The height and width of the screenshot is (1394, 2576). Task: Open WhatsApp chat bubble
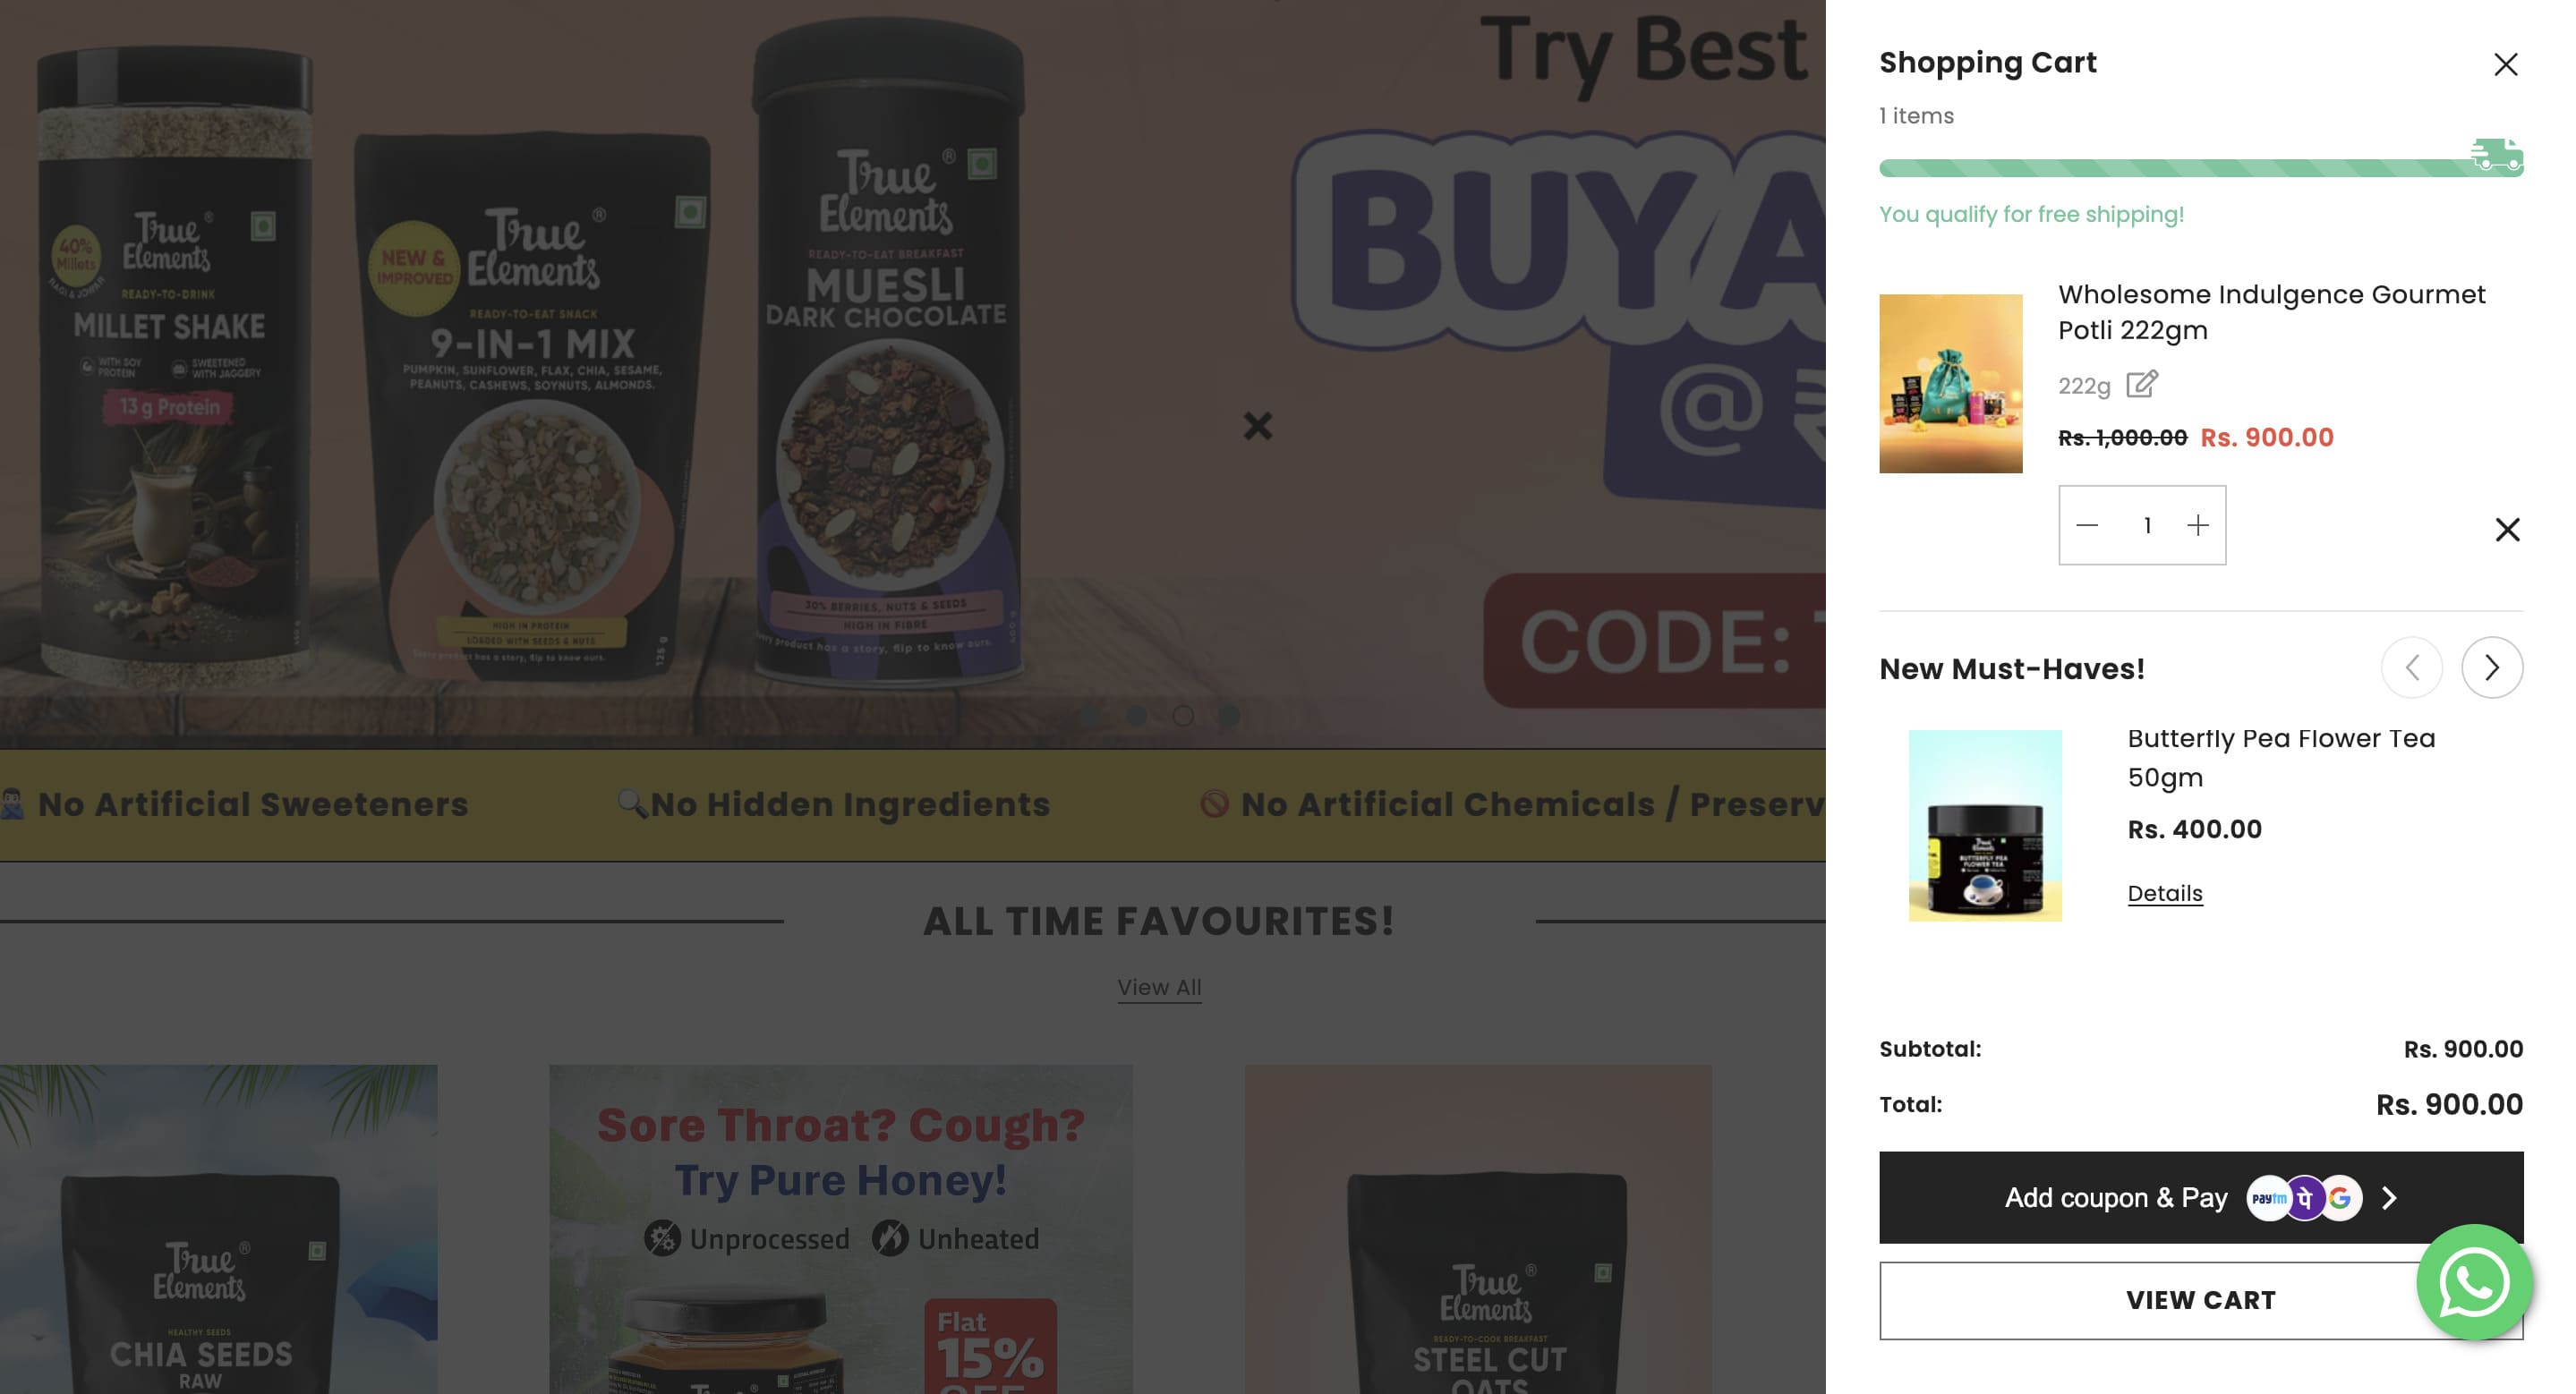[x=2474, y=1282]
